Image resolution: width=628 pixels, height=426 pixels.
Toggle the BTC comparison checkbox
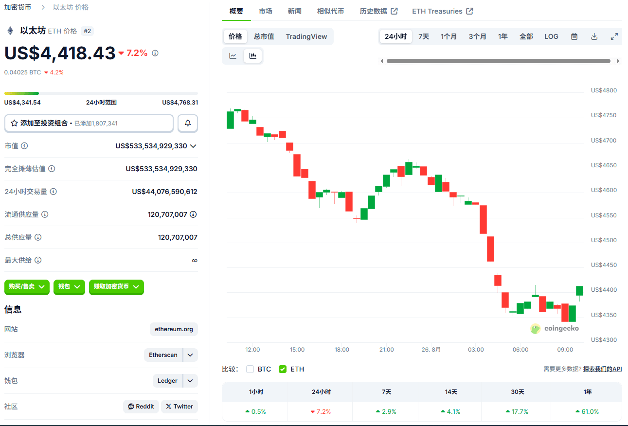click(x=250, y=369)
